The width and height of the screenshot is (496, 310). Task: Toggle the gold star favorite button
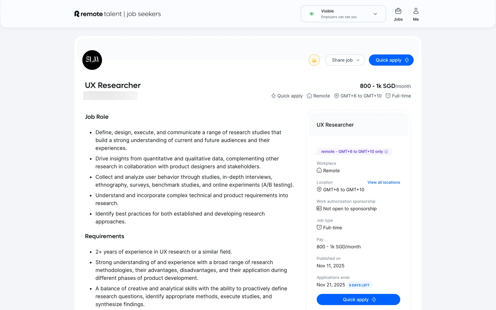314,60
